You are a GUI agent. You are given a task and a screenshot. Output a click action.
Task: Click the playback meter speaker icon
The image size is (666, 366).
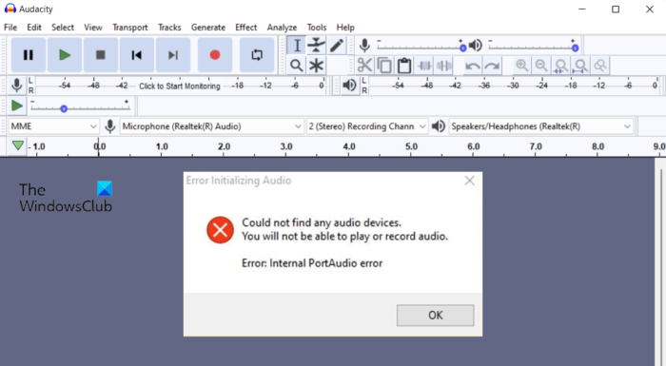(349, 86)
